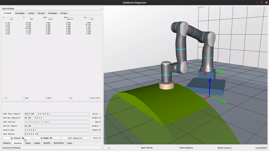Image resolution: width=269 pixels, height=151 pixels.
Task: Tick the More Options checkbox
Action: click(178, 148)
